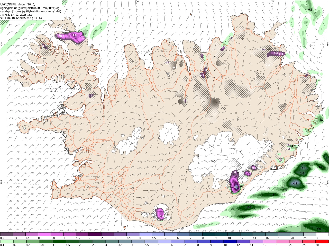The image size is (329, 247).
Task: Click the slate blue 6–7 top-row swatch
Action: [184, 234]
